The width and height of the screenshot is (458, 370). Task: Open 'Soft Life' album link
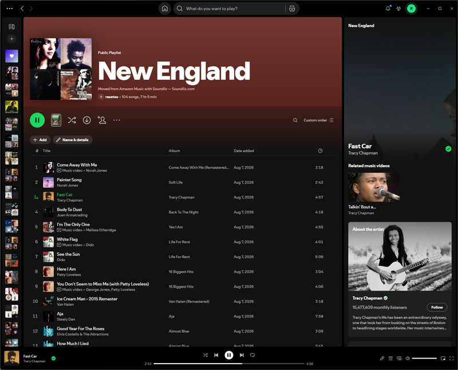[x=176, y=182]
